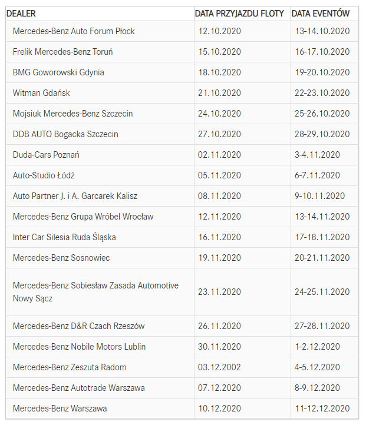Select the fleet arrival date 03.12.2002
366x425 pixels.
pos(220,367)
